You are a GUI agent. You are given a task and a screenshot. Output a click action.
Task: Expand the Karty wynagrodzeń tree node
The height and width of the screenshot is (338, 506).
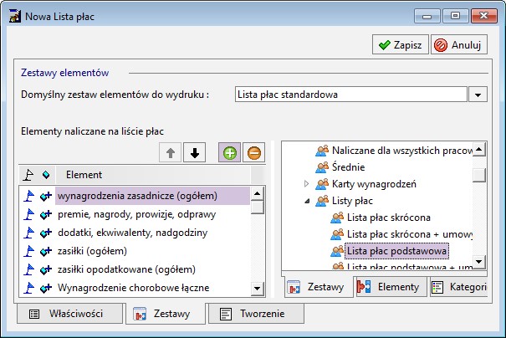pyautogui.click(x=306, y=184)
